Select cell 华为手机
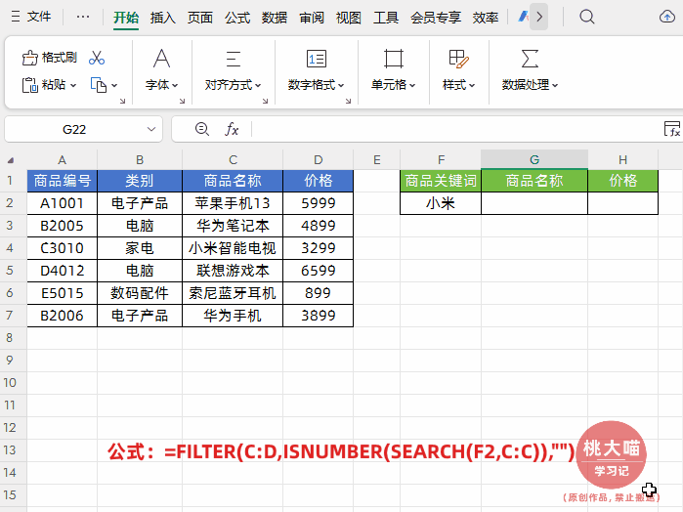This screenshot has width=683, height=512. coord(233,316)
